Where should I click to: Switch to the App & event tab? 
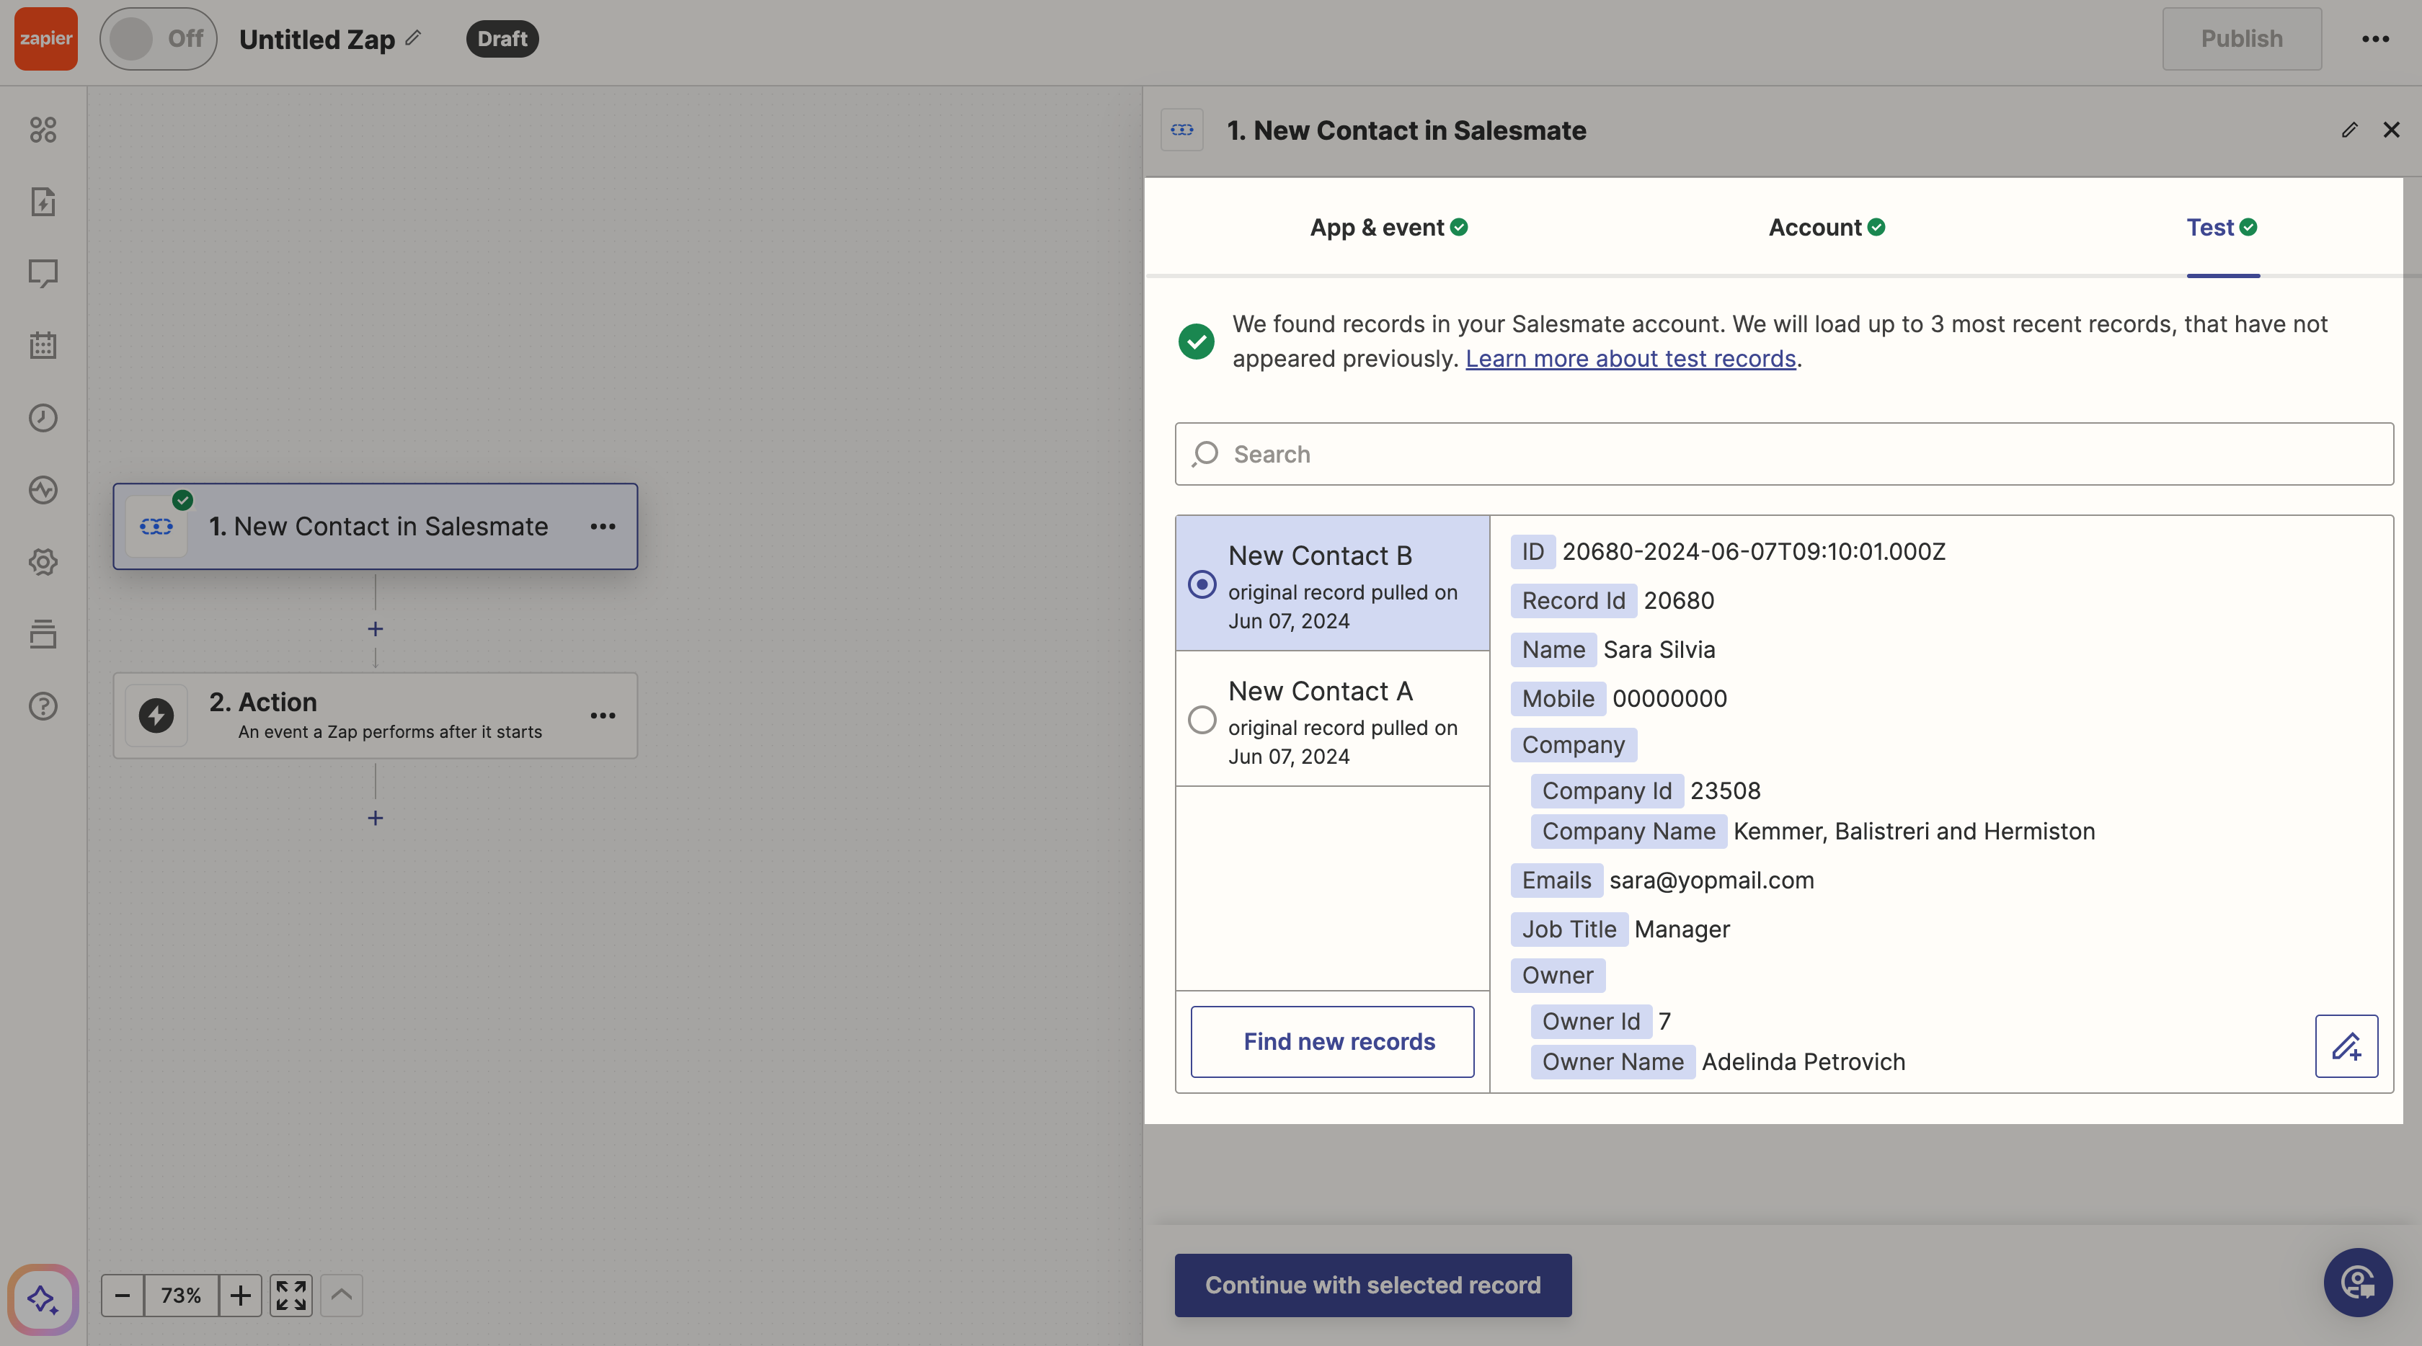pyautogui.click(x=1389, y=228)
